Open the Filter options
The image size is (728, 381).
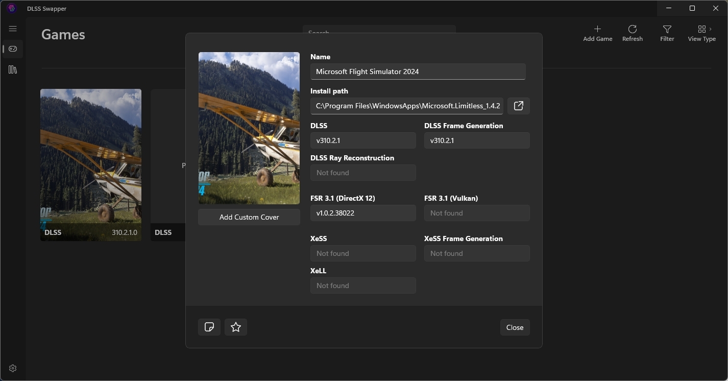coord(667,33)
